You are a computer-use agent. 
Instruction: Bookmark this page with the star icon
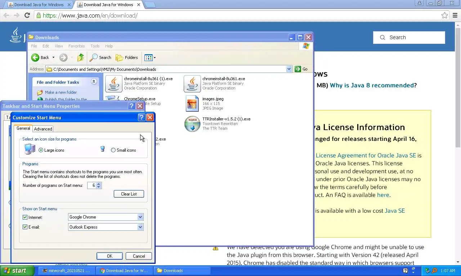445,15
